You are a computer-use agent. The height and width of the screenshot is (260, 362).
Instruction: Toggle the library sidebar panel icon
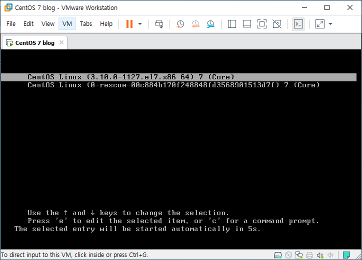coord(232,24)
